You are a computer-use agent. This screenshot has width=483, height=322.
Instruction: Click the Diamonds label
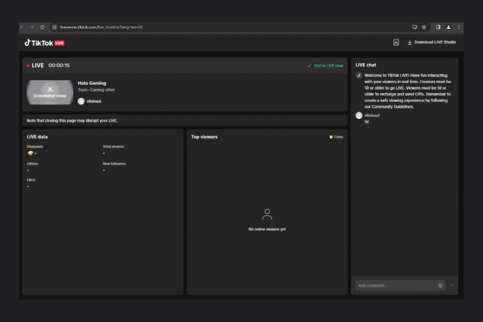35,146
